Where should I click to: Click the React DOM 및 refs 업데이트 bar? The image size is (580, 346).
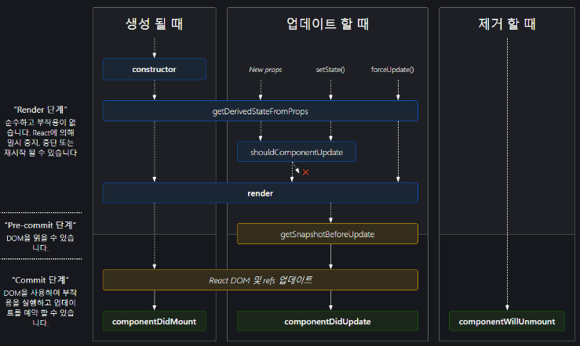click(261, 280)
